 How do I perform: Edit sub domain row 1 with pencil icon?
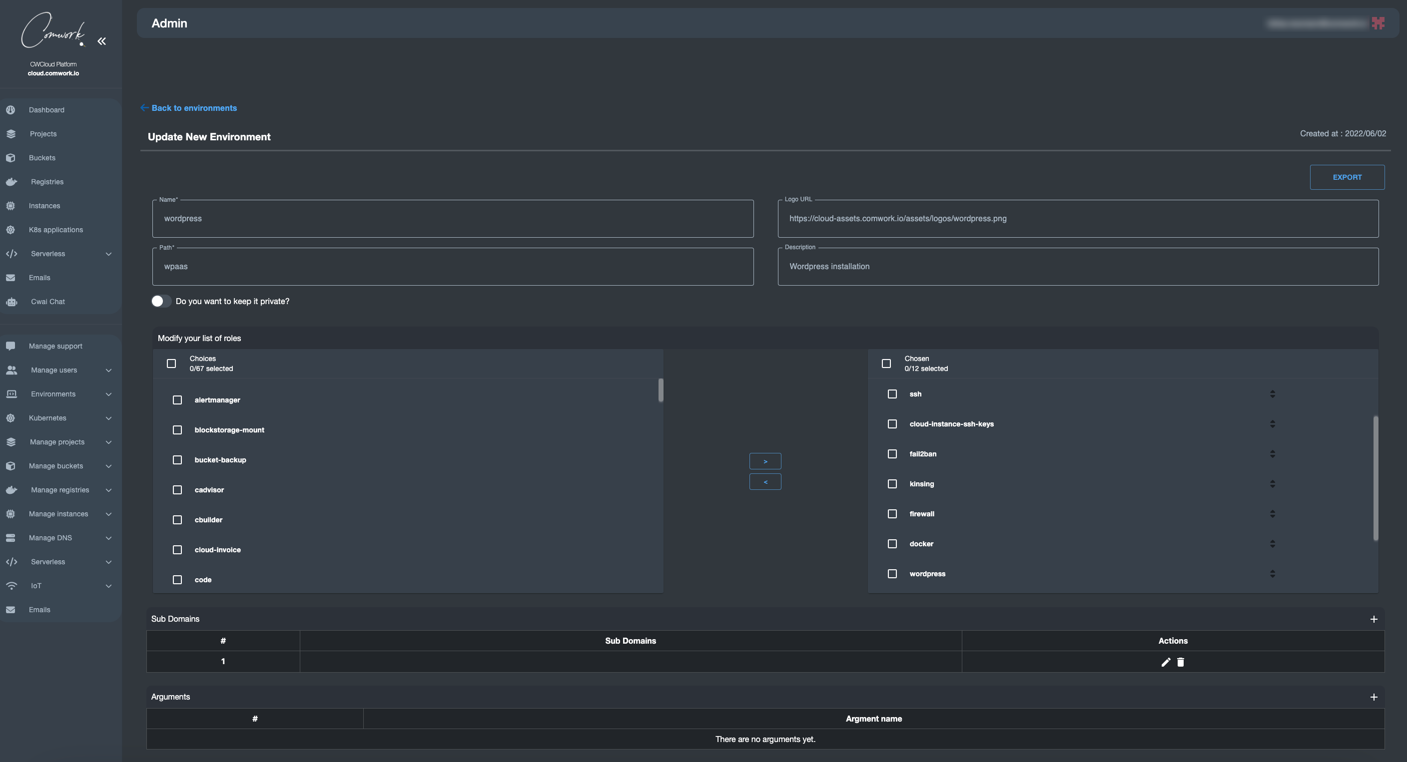1166,663
